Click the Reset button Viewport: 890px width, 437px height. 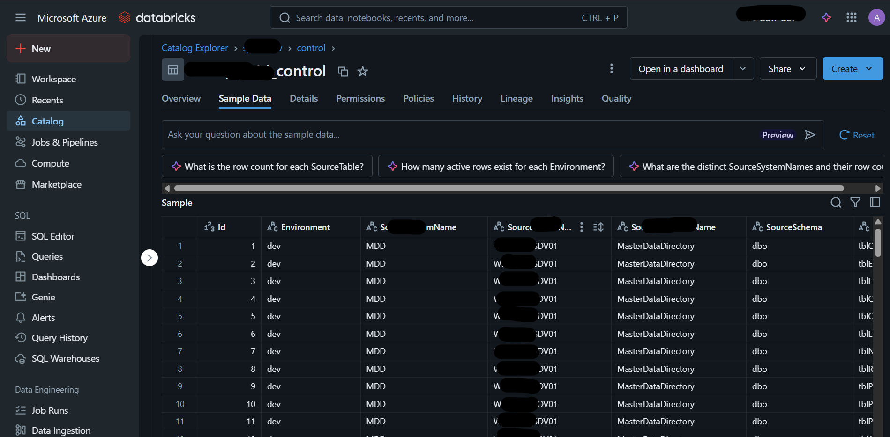(x=857, y=135)
